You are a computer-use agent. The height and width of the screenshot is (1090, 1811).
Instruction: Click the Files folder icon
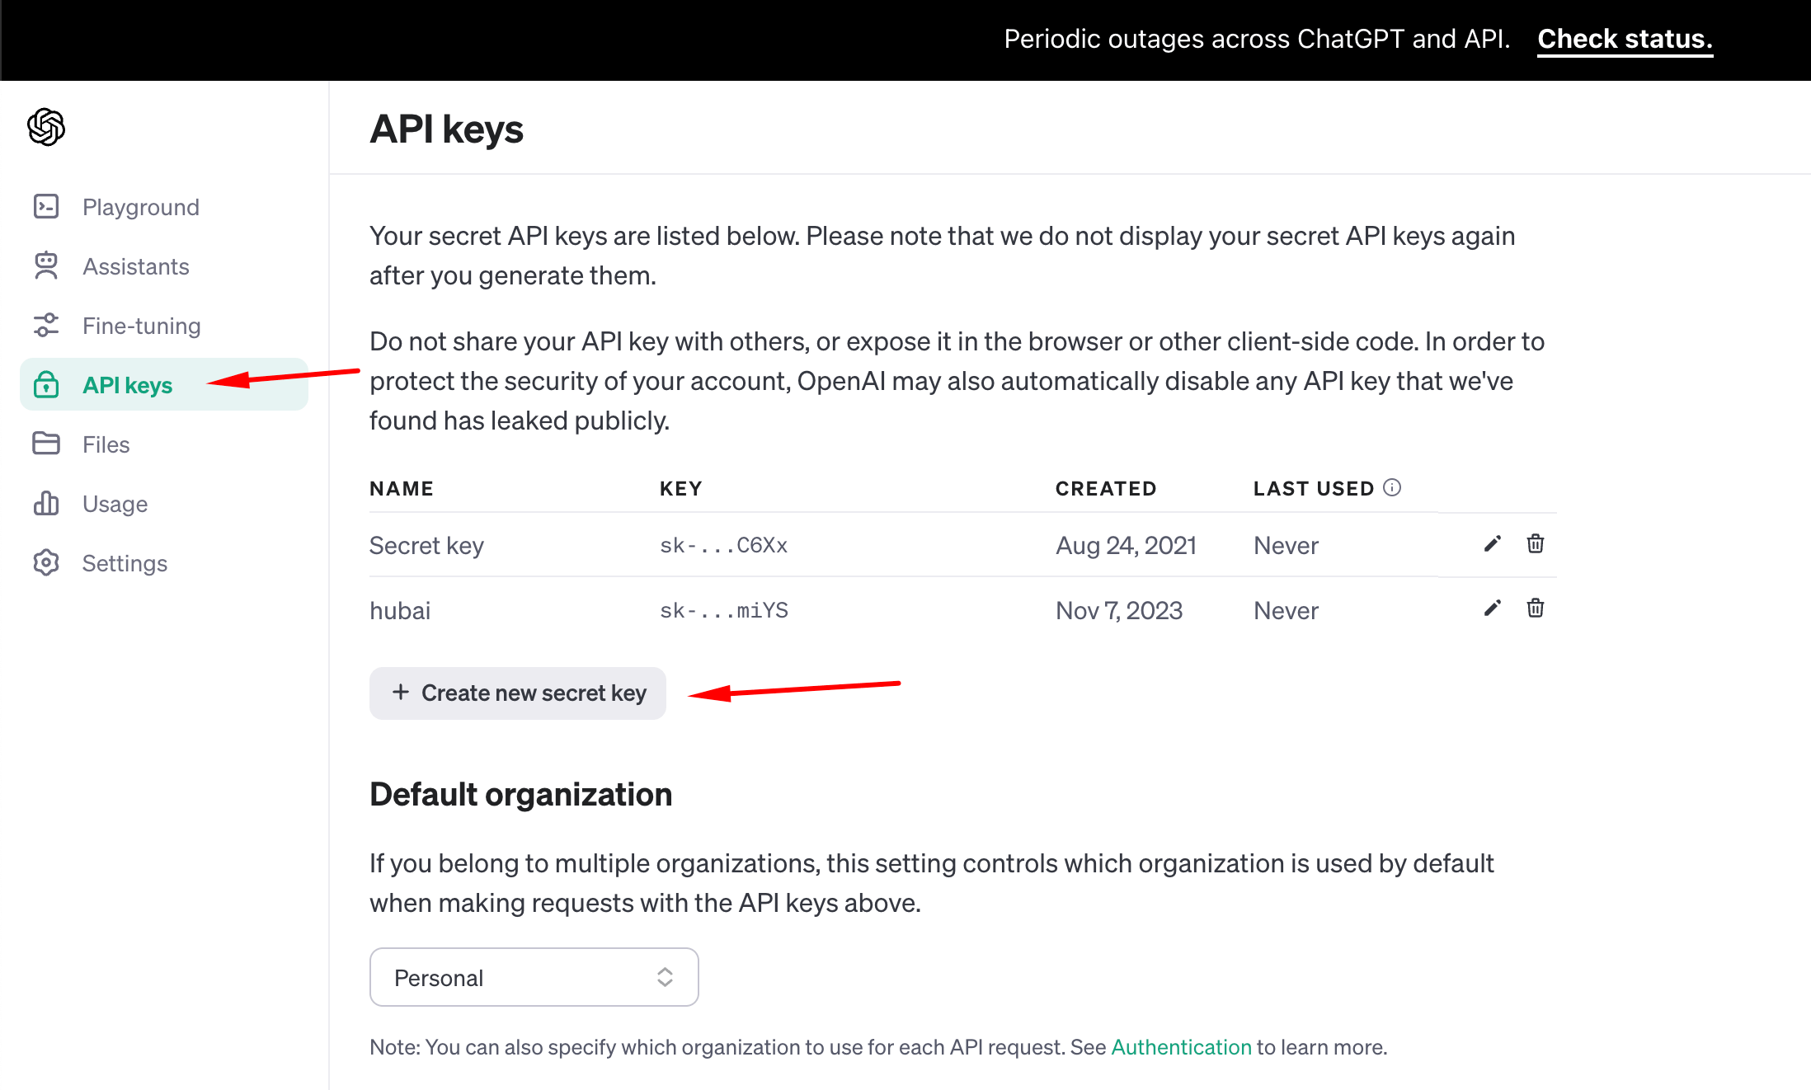click(x=46, y=444)
